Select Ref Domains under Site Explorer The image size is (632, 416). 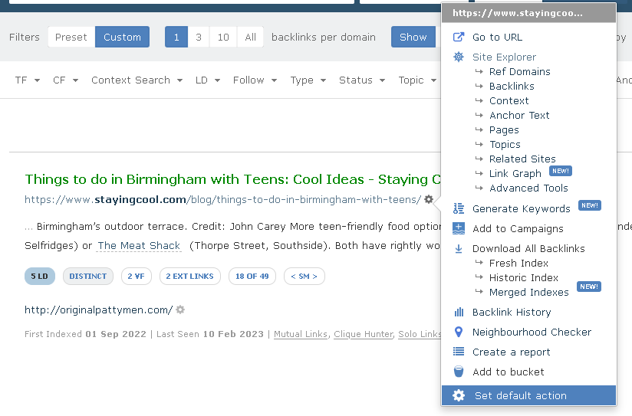coord(519,71)
